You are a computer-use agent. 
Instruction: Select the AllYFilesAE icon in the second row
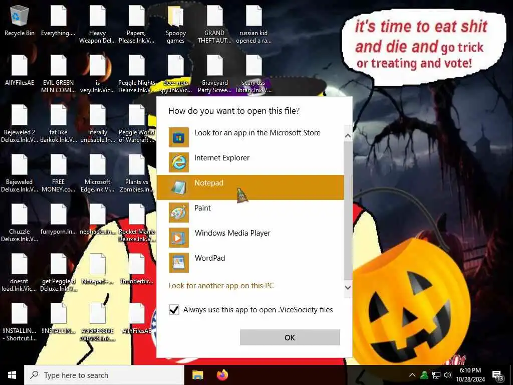pyautogui.click(x=20, y=70)
